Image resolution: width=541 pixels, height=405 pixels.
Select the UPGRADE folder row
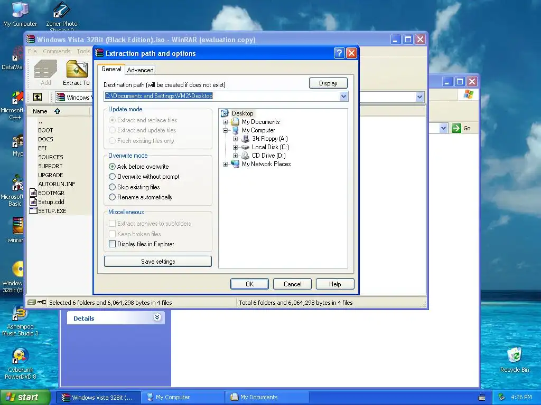click(x=50, y=175)
